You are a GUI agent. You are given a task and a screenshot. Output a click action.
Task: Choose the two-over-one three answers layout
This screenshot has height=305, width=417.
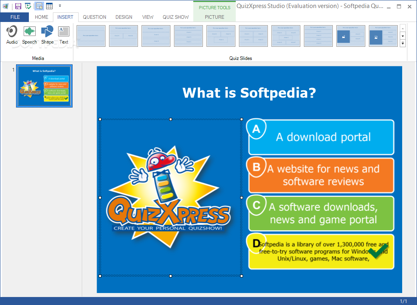(x=221, y=36)
